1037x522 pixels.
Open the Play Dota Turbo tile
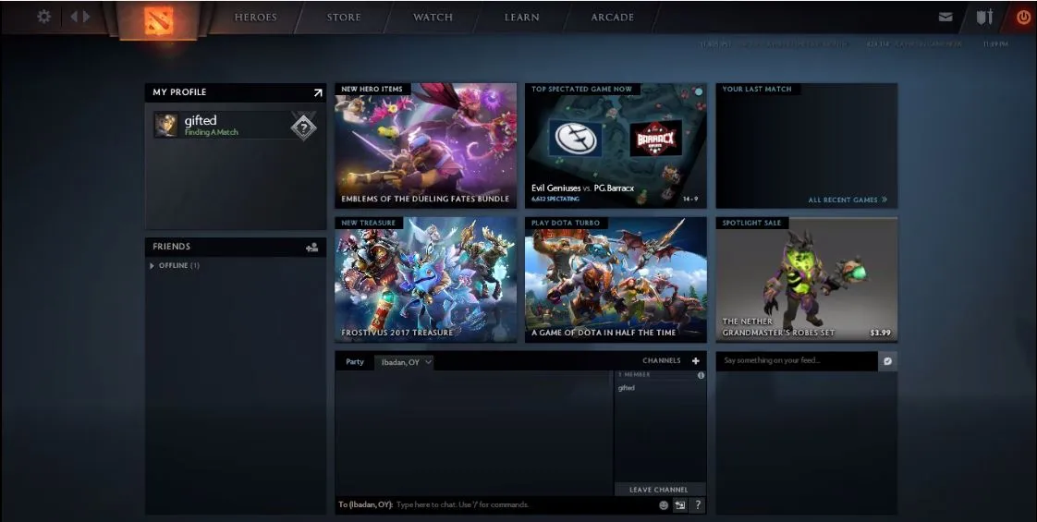pyautogui.click(x=616, y=280)
